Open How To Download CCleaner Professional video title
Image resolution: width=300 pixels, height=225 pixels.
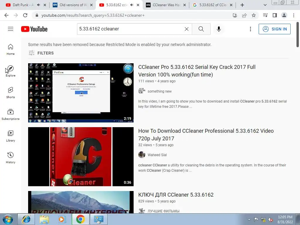pyautogui.click(x=206, y=135)
